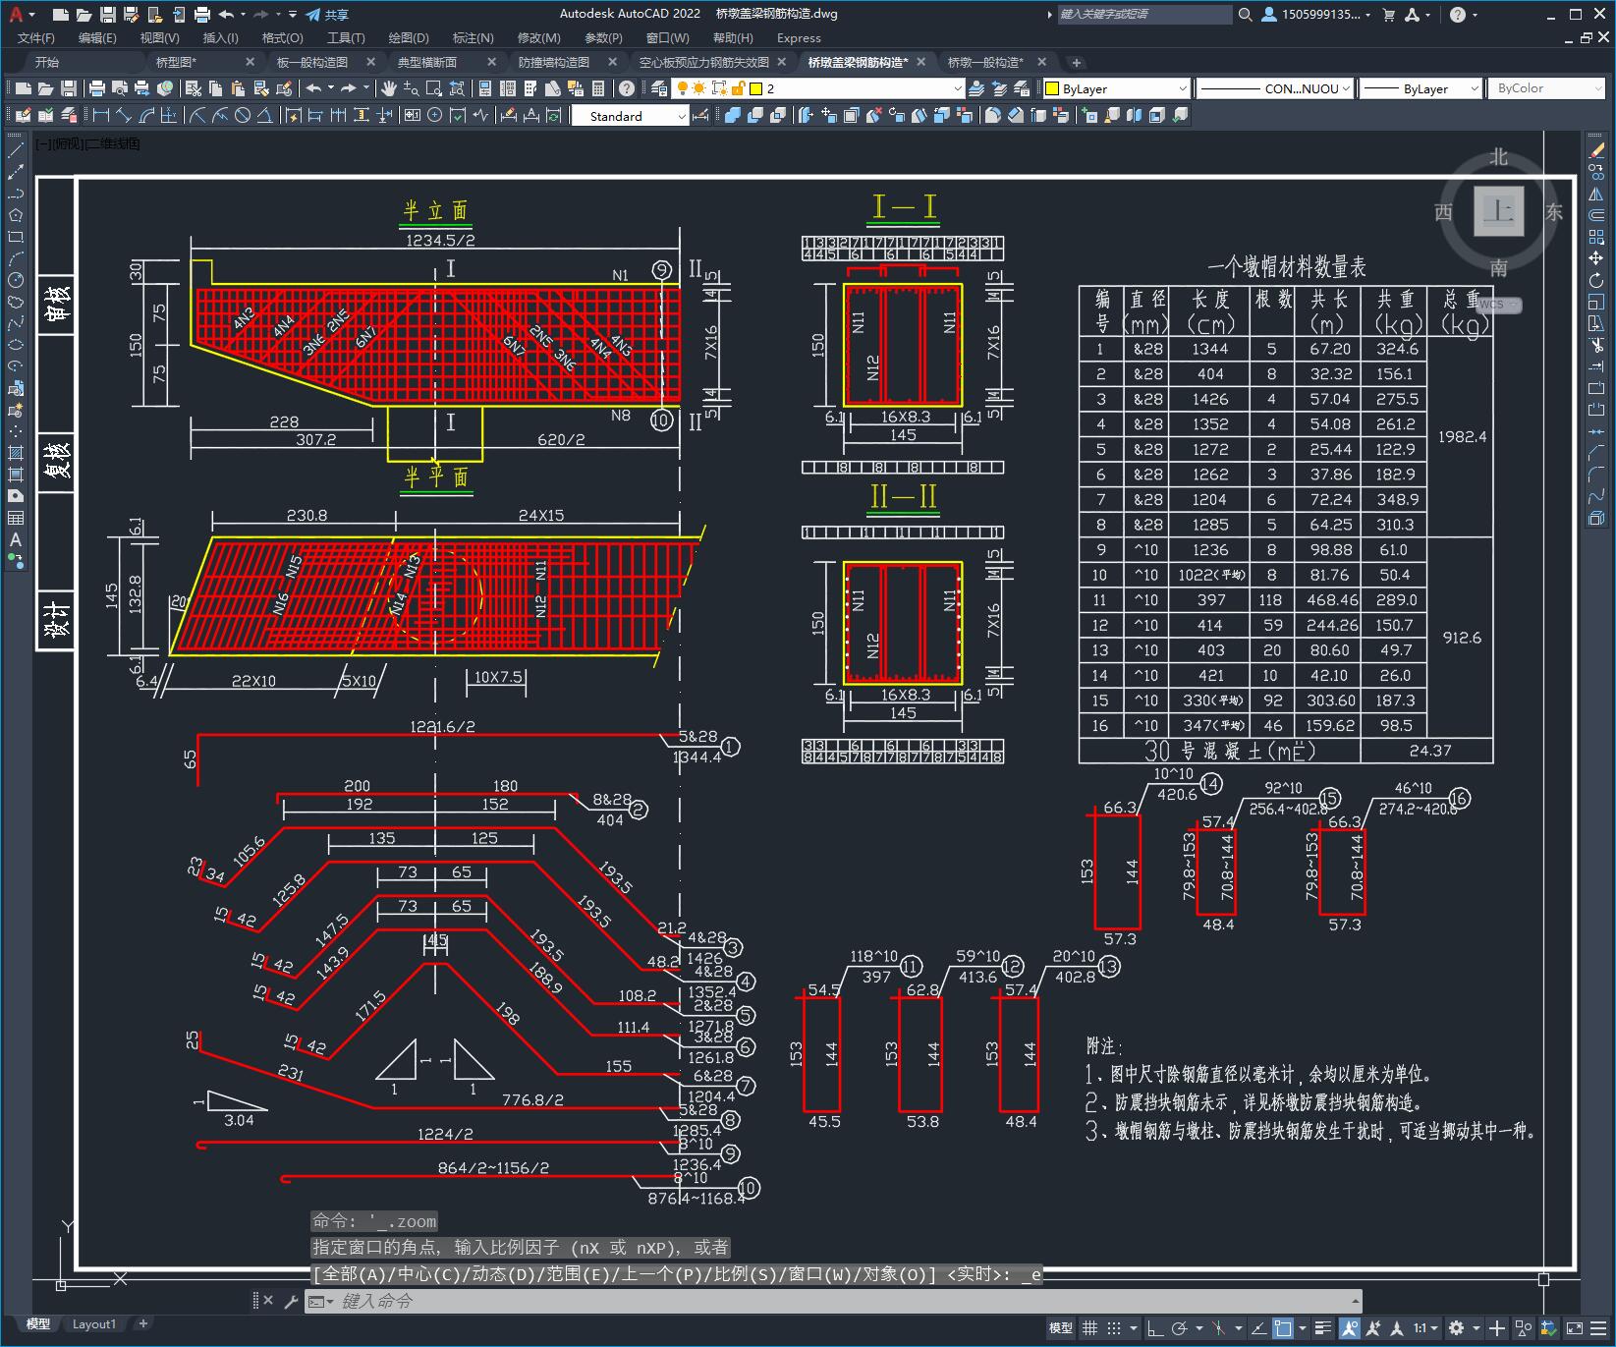Click the Zoom Window icon

click(434, 88)
